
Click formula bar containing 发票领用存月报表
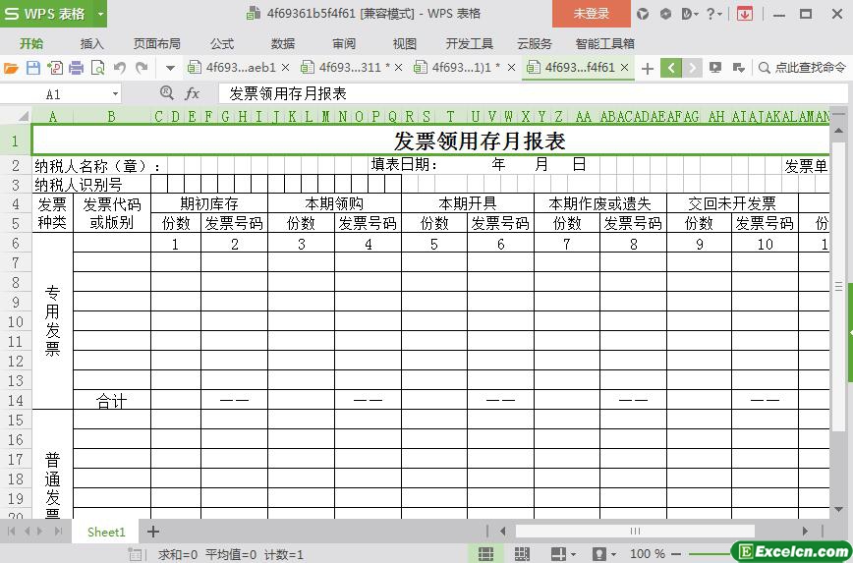click(533, 93)
